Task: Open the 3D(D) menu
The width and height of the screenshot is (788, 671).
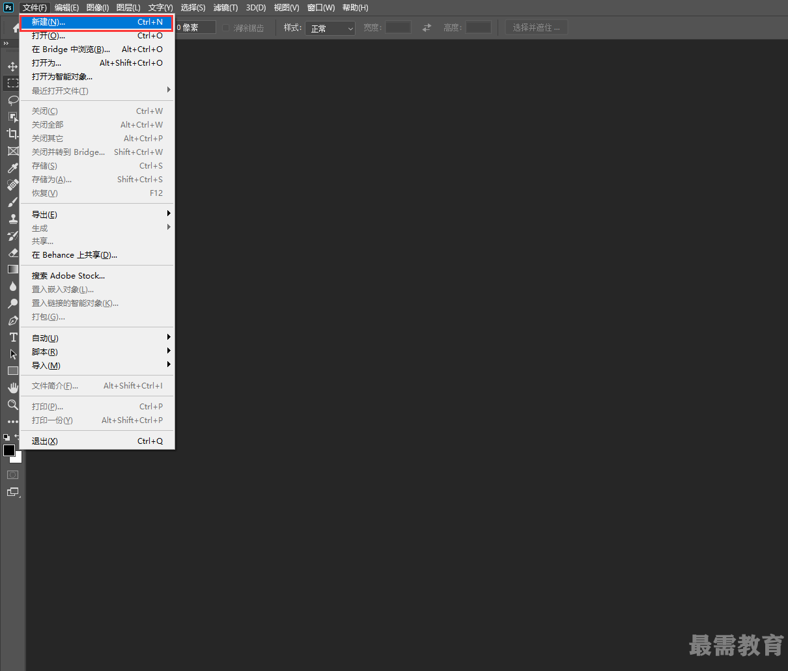Action: point(256,8)
